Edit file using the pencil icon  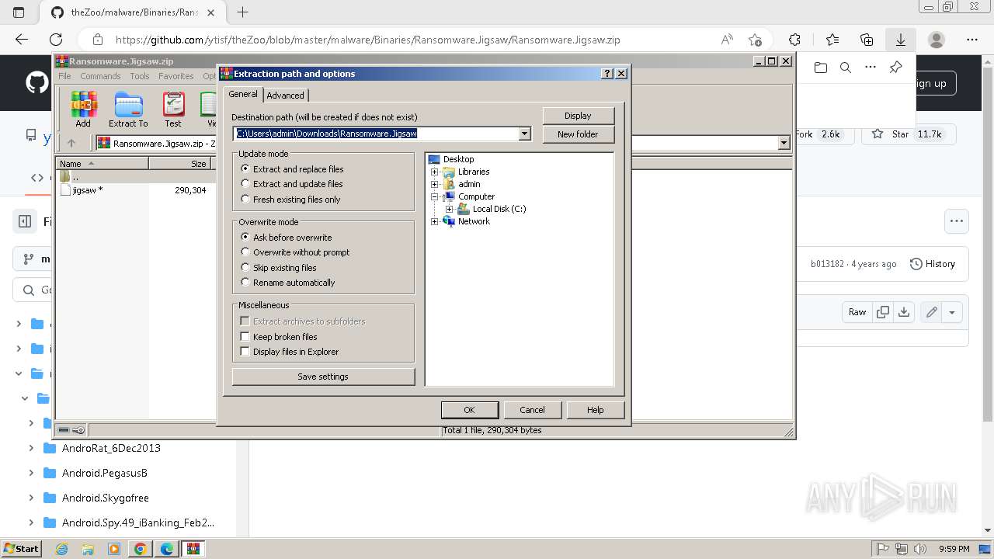(931, 312)
